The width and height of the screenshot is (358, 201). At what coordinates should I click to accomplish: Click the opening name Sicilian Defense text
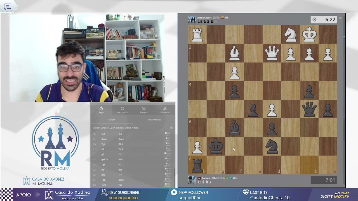[x=116, y=128]
